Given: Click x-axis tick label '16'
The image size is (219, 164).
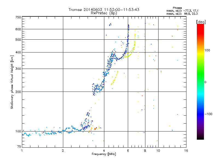Looking at the screenshot, I should 186,151.
